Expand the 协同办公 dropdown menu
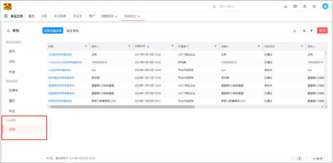The width and height of the screenshot is (333, 163). [132, 16]
